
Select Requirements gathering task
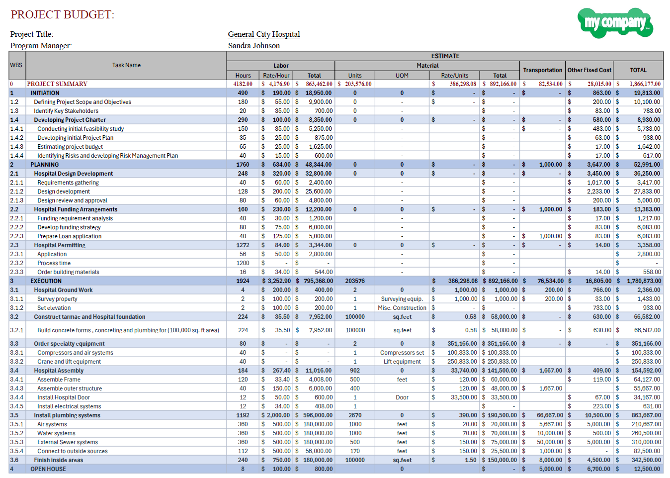(x=68, y=183)
